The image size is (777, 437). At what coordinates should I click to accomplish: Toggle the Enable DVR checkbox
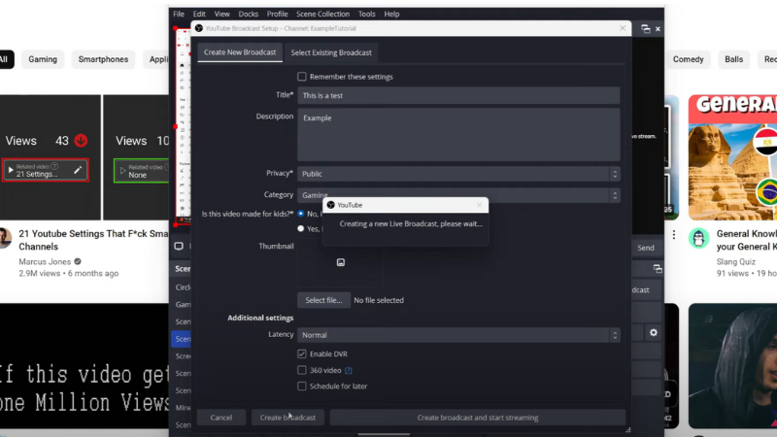pyautogui.click(x=302, y=353)
